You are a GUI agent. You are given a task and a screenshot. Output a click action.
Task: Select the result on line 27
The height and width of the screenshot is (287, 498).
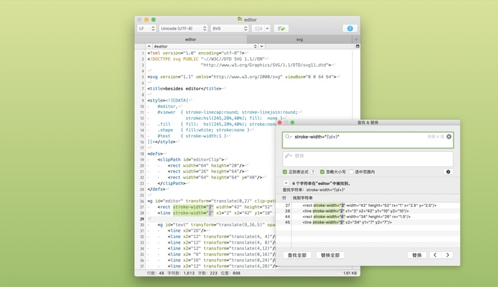click(x=368, y=205)
